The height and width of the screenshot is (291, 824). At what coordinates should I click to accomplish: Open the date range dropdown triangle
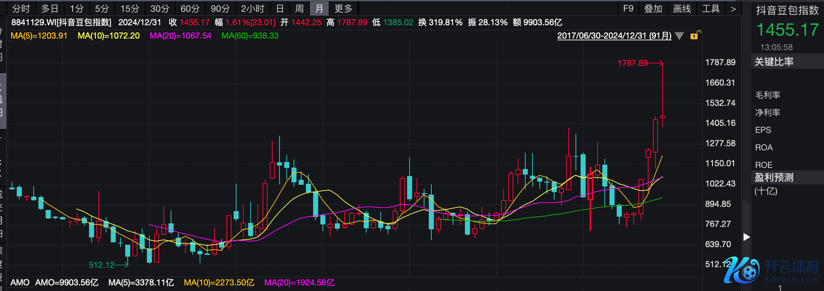(x=680, y=36)
